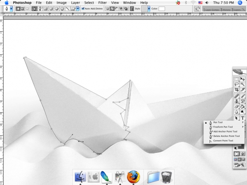The height and width of the screenshot is (185, 247).
Task: Select the Eraser tool
Action: (x=236, y=106)
